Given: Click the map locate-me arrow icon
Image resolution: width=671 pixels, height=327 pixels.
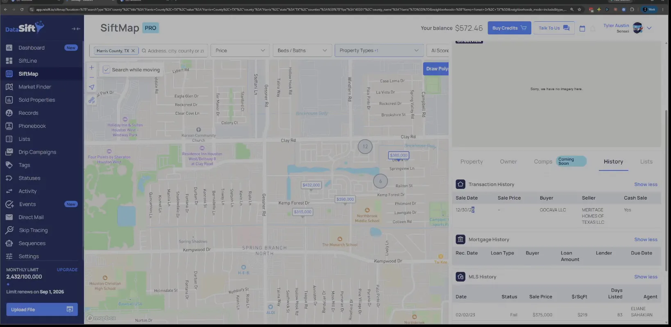Looking at the screenshot, I should 92,87.
